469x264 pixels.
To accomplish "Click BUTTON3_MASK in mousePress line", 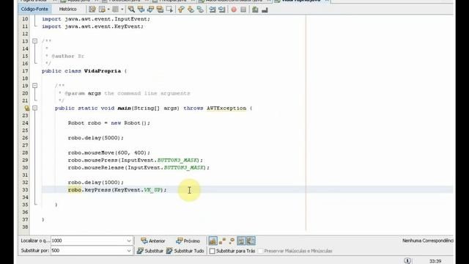I will point(177,160).
